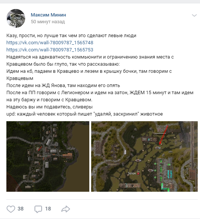Open the eagle profile avatar
200x224 pixels.
(x=16, y=18)
